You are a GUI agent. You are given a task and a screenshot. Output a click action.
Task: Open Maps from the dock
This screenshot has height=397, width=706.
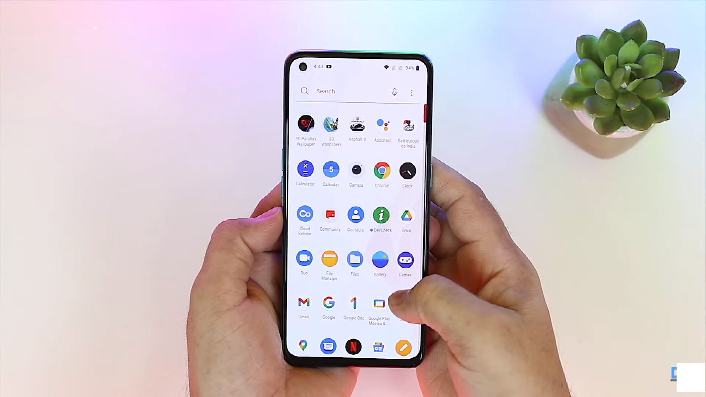click(303, 347)
